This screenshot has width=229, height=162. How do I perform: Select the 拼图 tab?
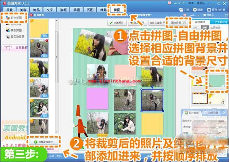117,10
